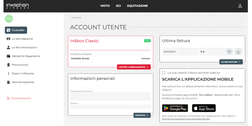Download the 02/01/2024 invoice

238,52
